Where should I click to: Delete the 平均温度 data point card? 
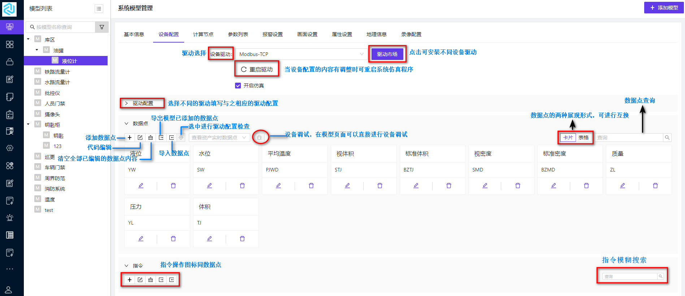tap(311, 186)
